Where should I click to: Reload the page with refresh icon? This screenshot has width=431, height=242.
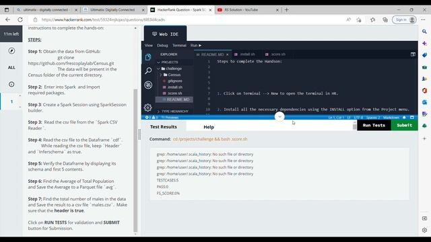click(20, 19)
